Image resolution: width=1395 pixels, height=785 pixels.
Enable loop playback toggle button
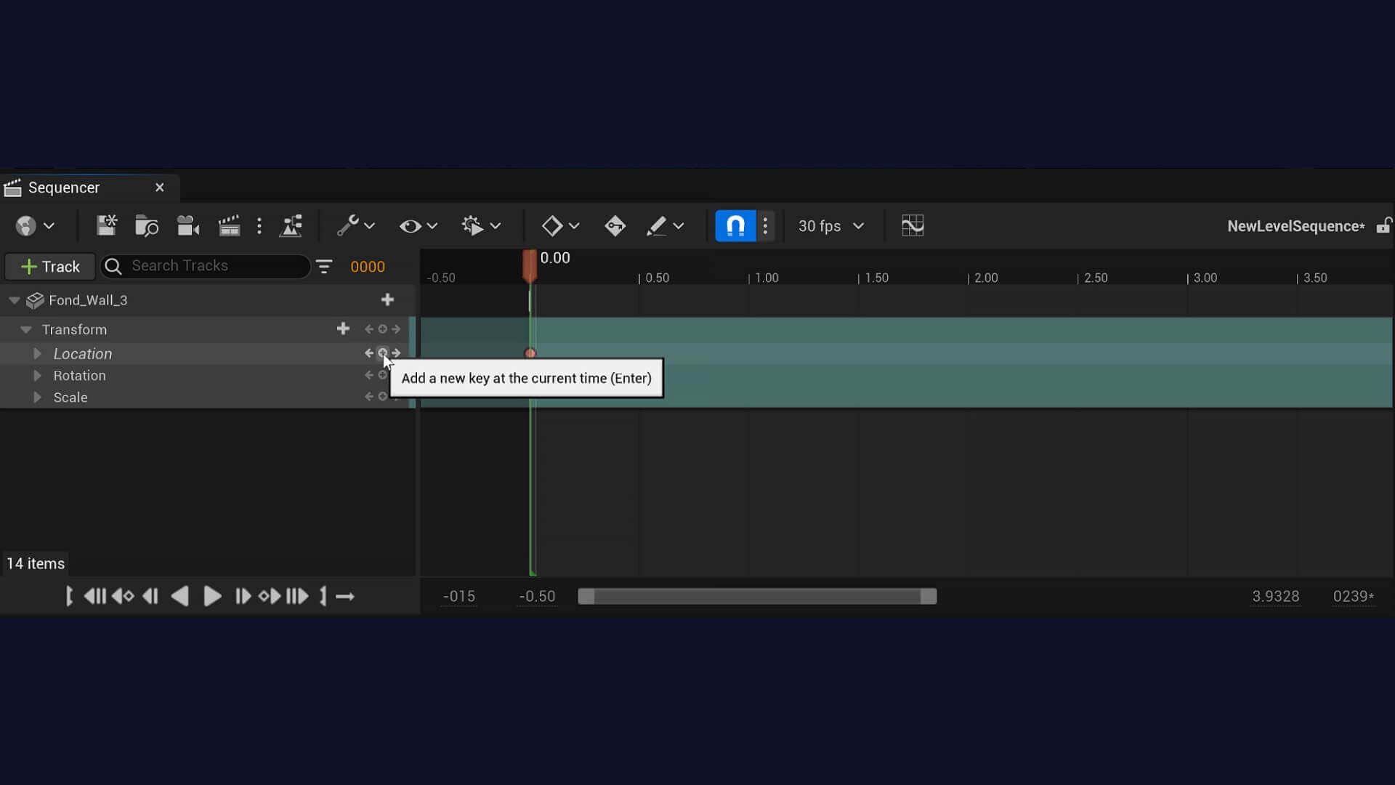[x=345, y=596]
